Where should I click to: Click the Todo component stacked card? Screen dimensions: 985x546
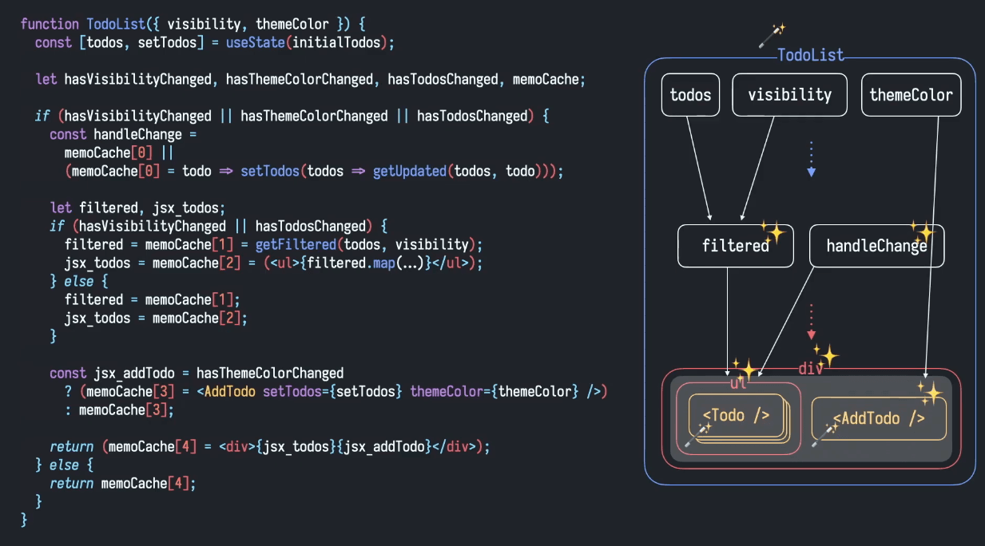pyautogui.click(x=736, y=416)
